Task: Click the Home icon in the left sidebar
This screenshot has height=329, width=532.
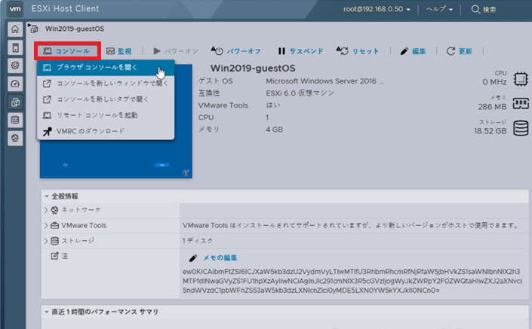Action: click(14, 29)
